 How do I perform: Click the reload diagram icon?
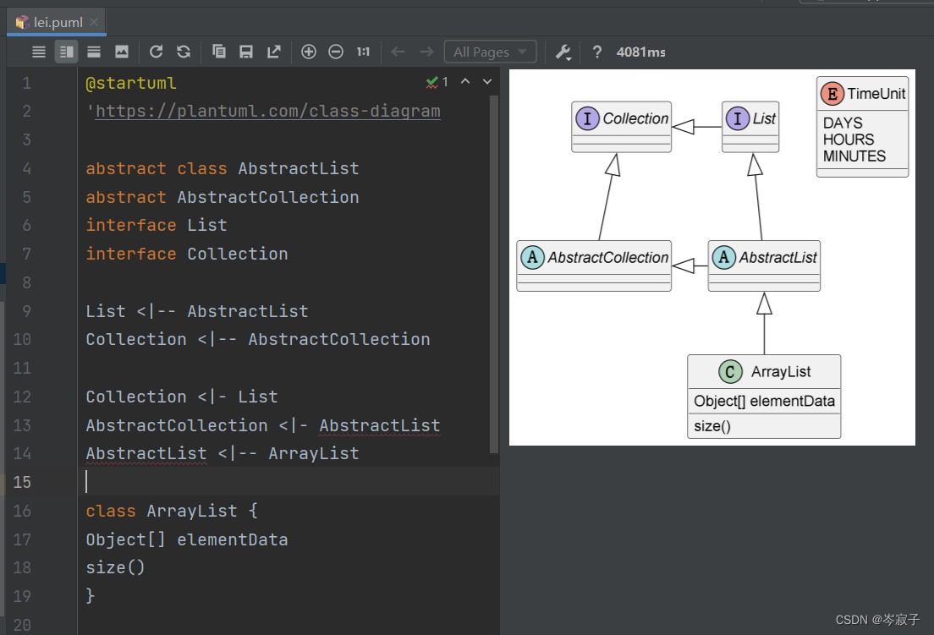point(156,52)
